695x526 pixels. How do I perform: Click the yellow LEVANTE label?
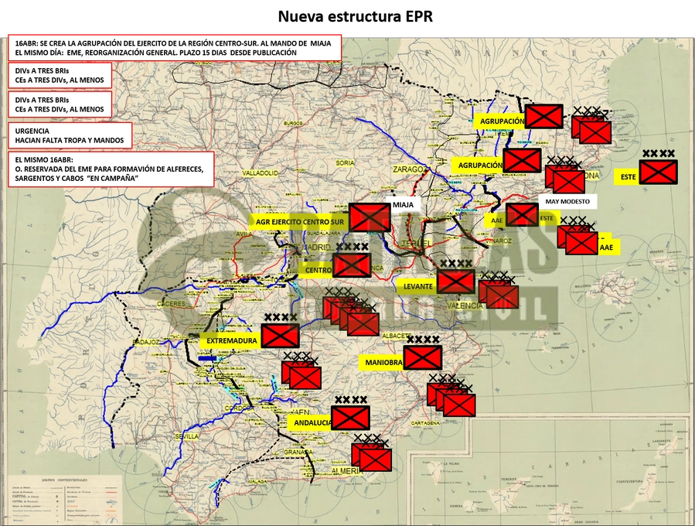(417, 286)
